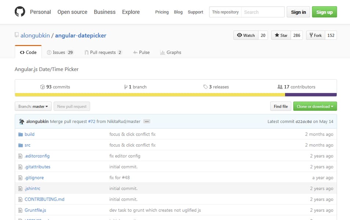View the 20 watchers count

(x=263, y=35)
